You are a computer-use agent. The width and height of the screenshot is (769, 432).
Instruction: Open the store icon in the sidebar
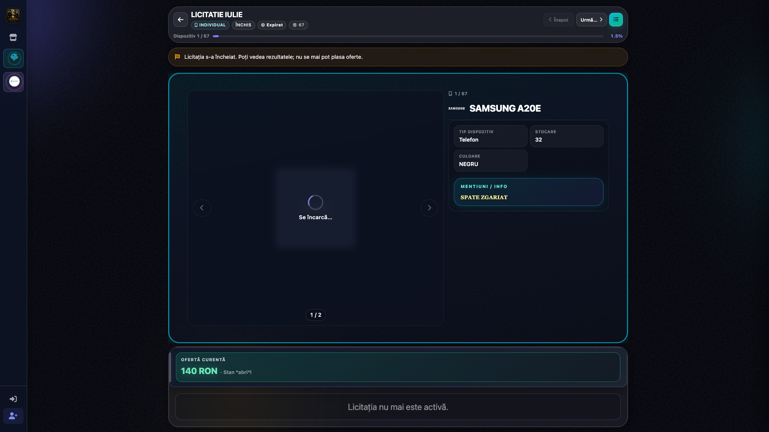13,37
